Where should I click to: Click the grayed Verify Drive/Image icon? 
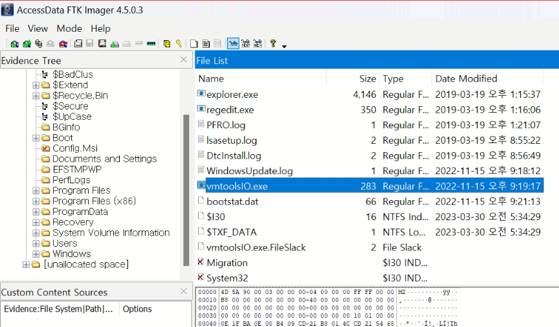coord(139,43)
